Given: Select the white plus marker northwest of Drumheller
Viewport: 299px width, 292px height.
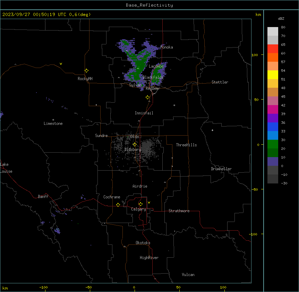Looking at the screenshot, I should pos(212,130).
